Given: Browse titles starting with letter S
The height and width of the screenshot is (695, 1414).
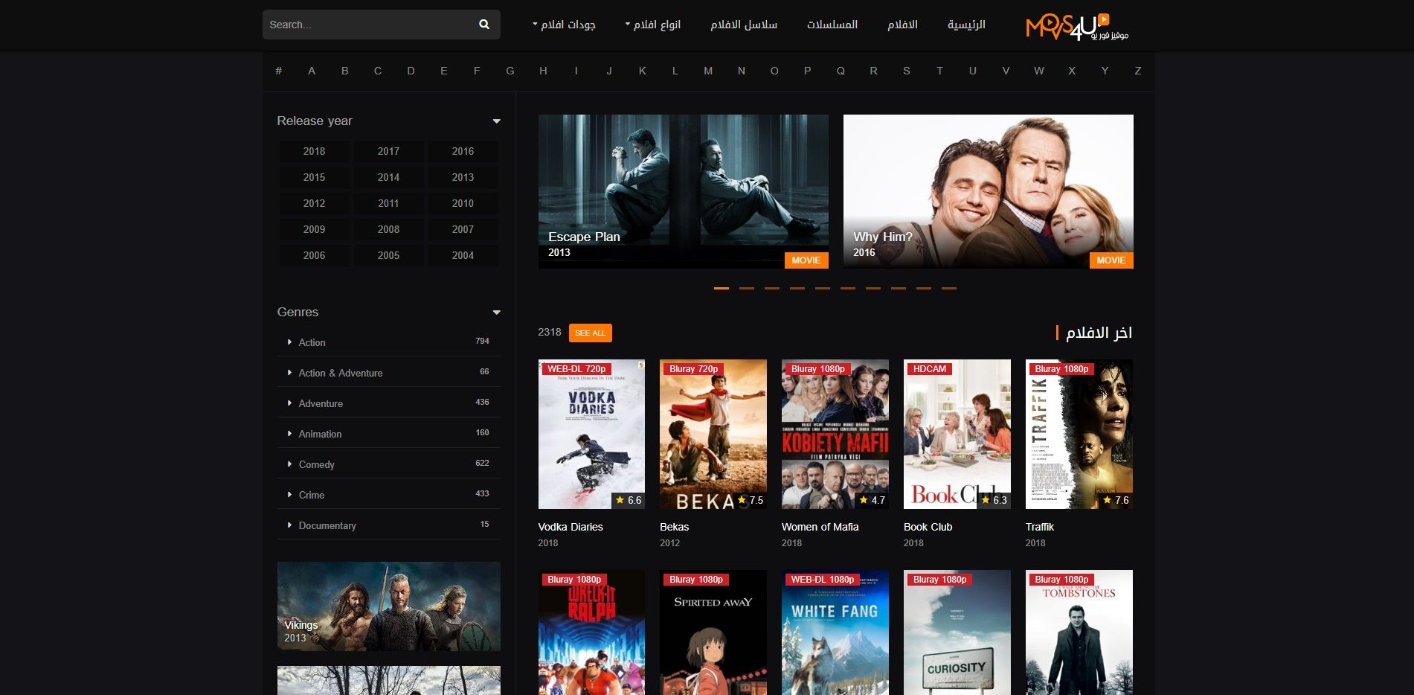Looking at the screenshot, I should coord(906,71).
